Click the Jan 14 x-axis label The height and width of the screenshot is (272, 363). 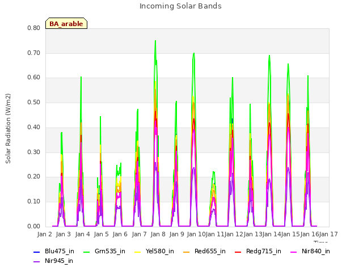[272, 234]
